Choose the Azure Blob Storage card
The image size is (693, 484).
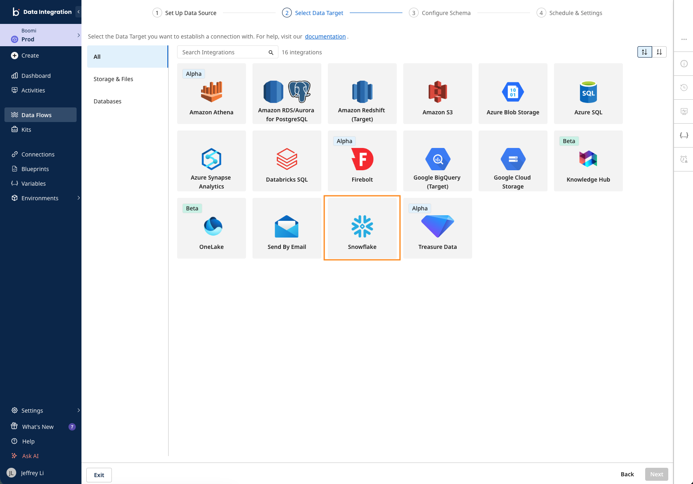coord(513,94)
